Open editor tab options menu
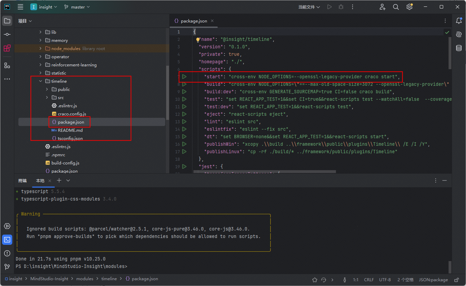 (445, 21)
